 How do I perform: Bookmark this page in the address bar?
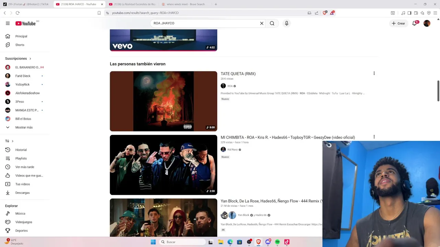99,13
